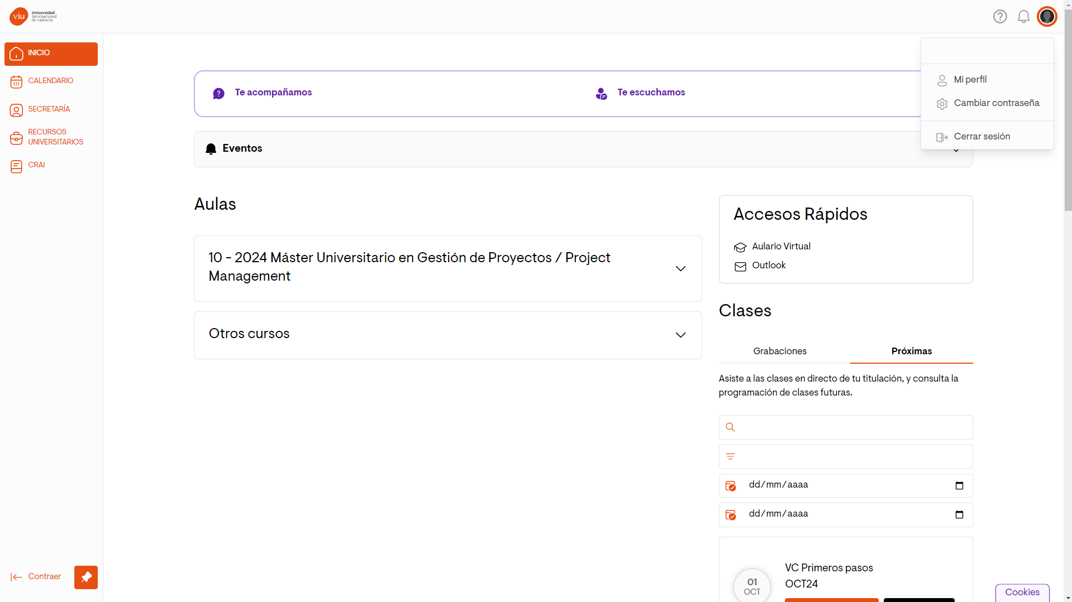1072x602 pixels.
Task: Open CRAI from the sidebar
Action: click(x=51, y=166)
